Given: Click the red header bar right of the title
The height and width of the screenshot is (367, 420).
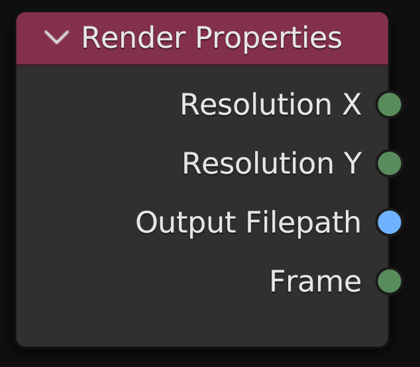Looking at the screenshot, I should coord(366,38).
